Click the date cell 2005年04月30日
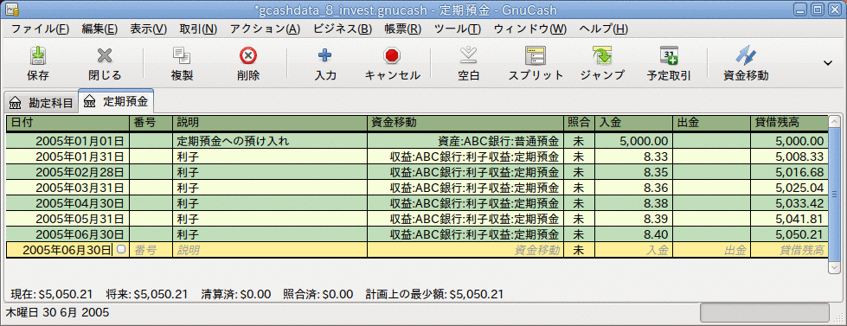The height and width of the screenshot is (326, 847). (67, 203)
